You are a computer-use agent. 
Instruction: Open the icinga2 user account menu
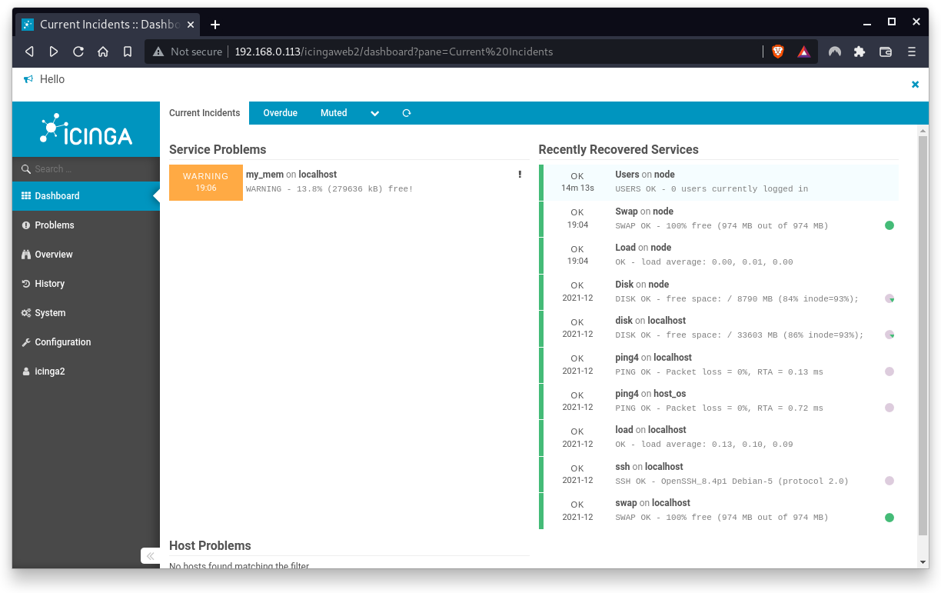[49, 371]
